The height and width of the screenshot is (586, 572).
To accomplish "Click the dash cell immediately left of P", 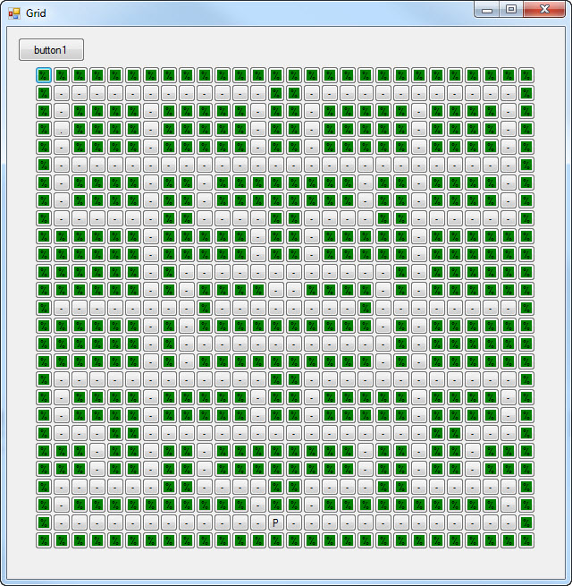I will pyautogui.click(x=258, y=522).
